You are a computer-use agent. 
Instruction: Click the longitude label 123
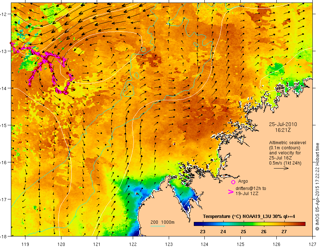pos(169,244)
